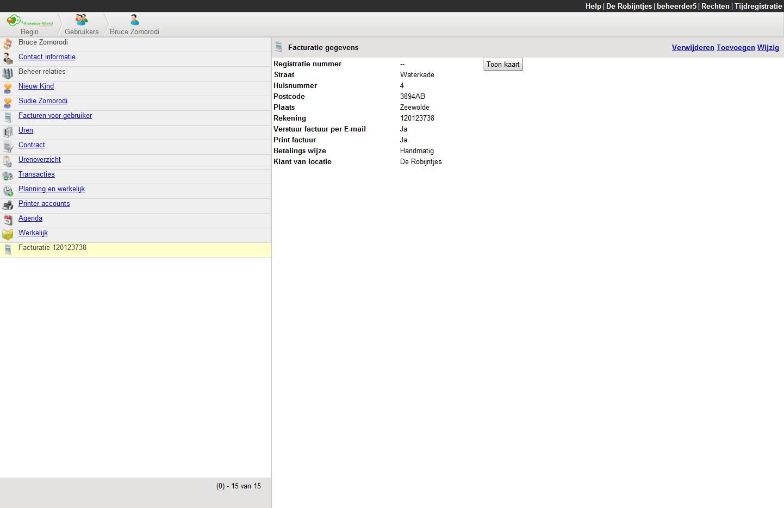
Task: Click the Werkelijk box icon
Action: coord(8,235)
